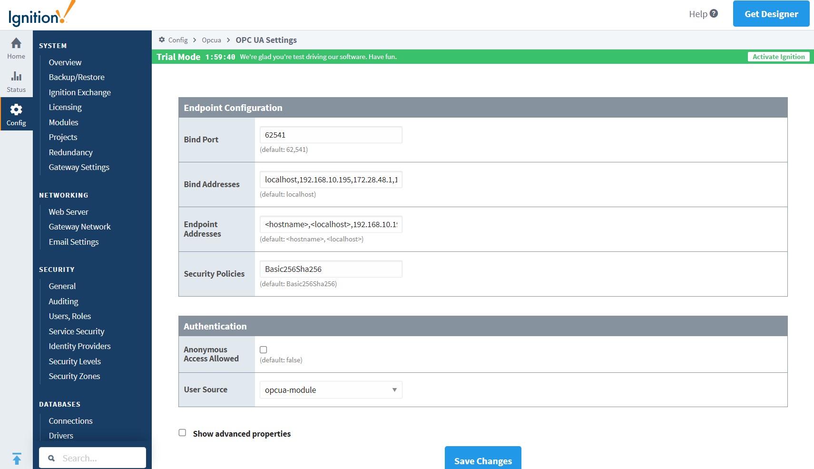This screenshot has width=814, height=469.
Task: Enable Anonymous Access Allowed checkbox
Action: [x=264, y=349]
